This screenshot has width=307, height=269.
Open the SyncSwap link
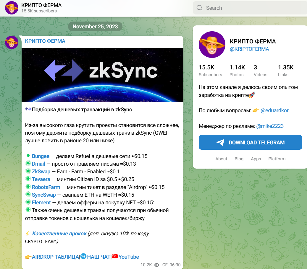coord(44,195)
